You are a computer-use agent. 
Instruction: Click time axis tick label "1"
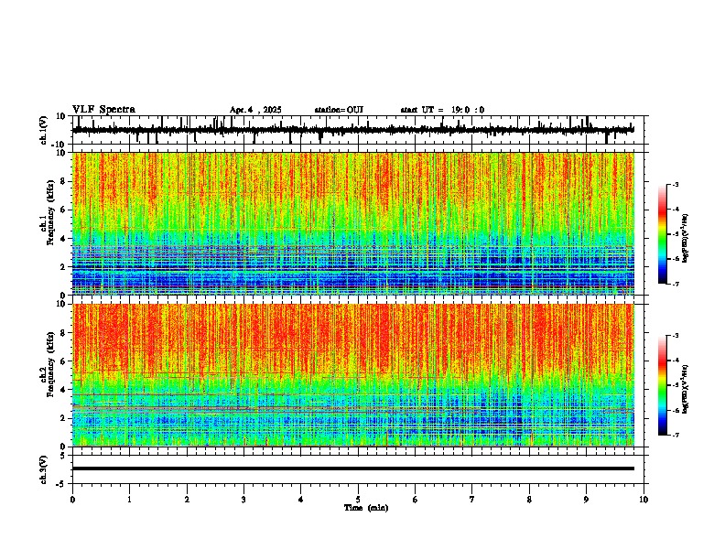pyautogui.click(x=129, y=500)
